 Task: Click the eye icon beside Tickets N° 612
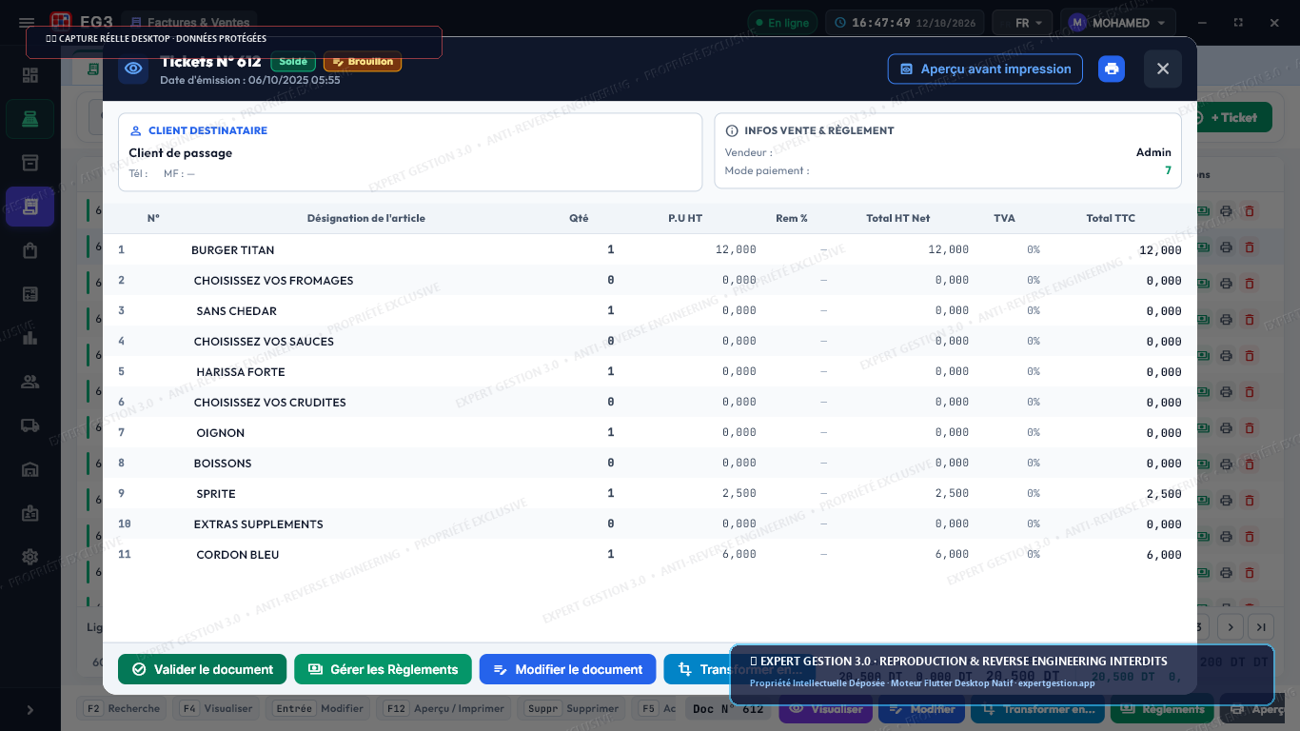(133, 69)
